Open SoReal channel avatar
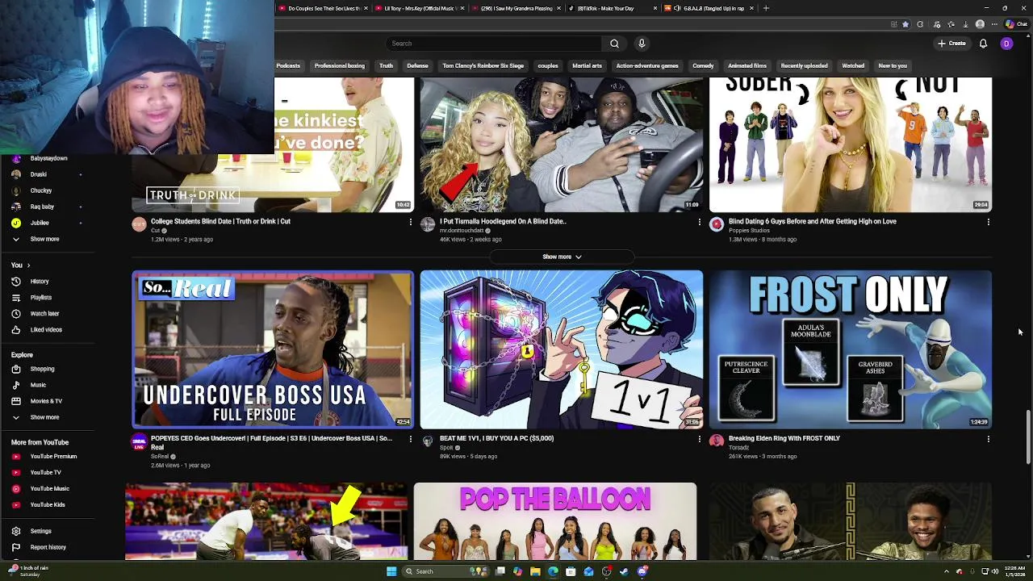 tap(139, 441)
